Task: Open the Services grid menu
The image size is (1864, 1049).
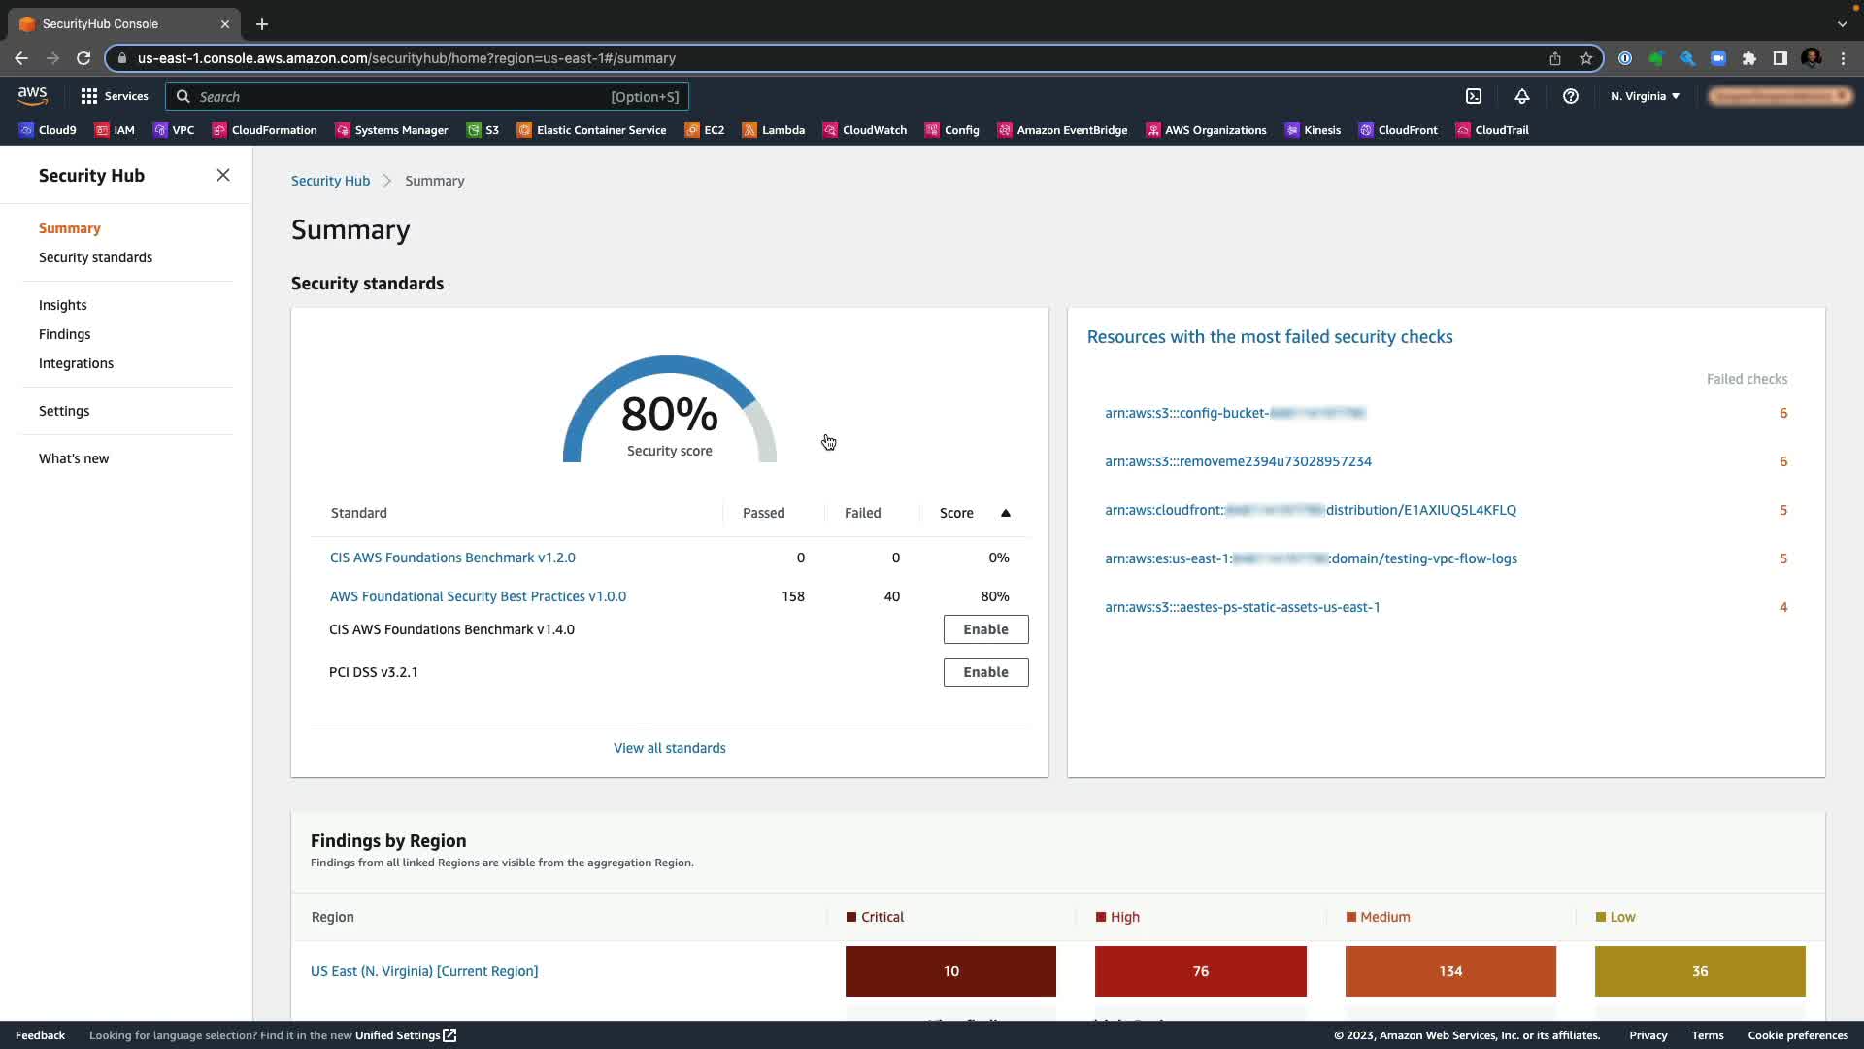Action: (89, 96)
